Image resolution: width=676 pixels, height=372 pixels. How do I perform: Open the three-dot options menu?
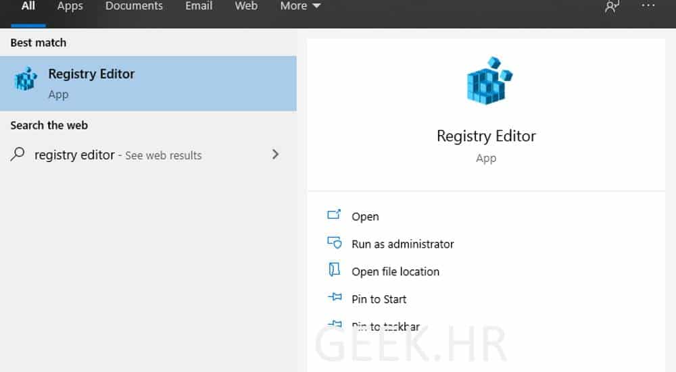pyautogui.click(x=648, y=6)
